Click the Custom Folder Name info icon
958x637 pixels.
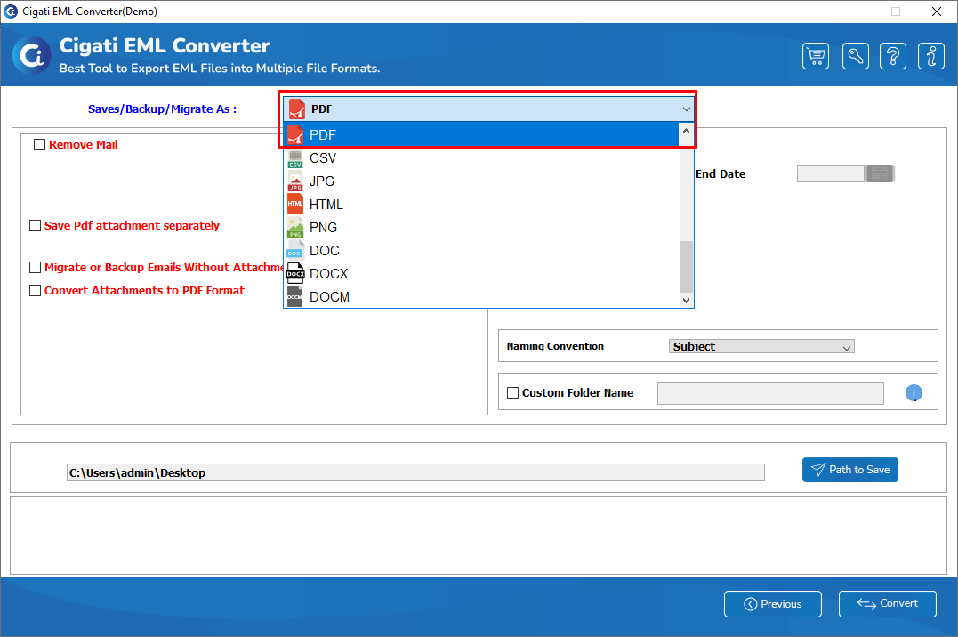click(914, 393)
